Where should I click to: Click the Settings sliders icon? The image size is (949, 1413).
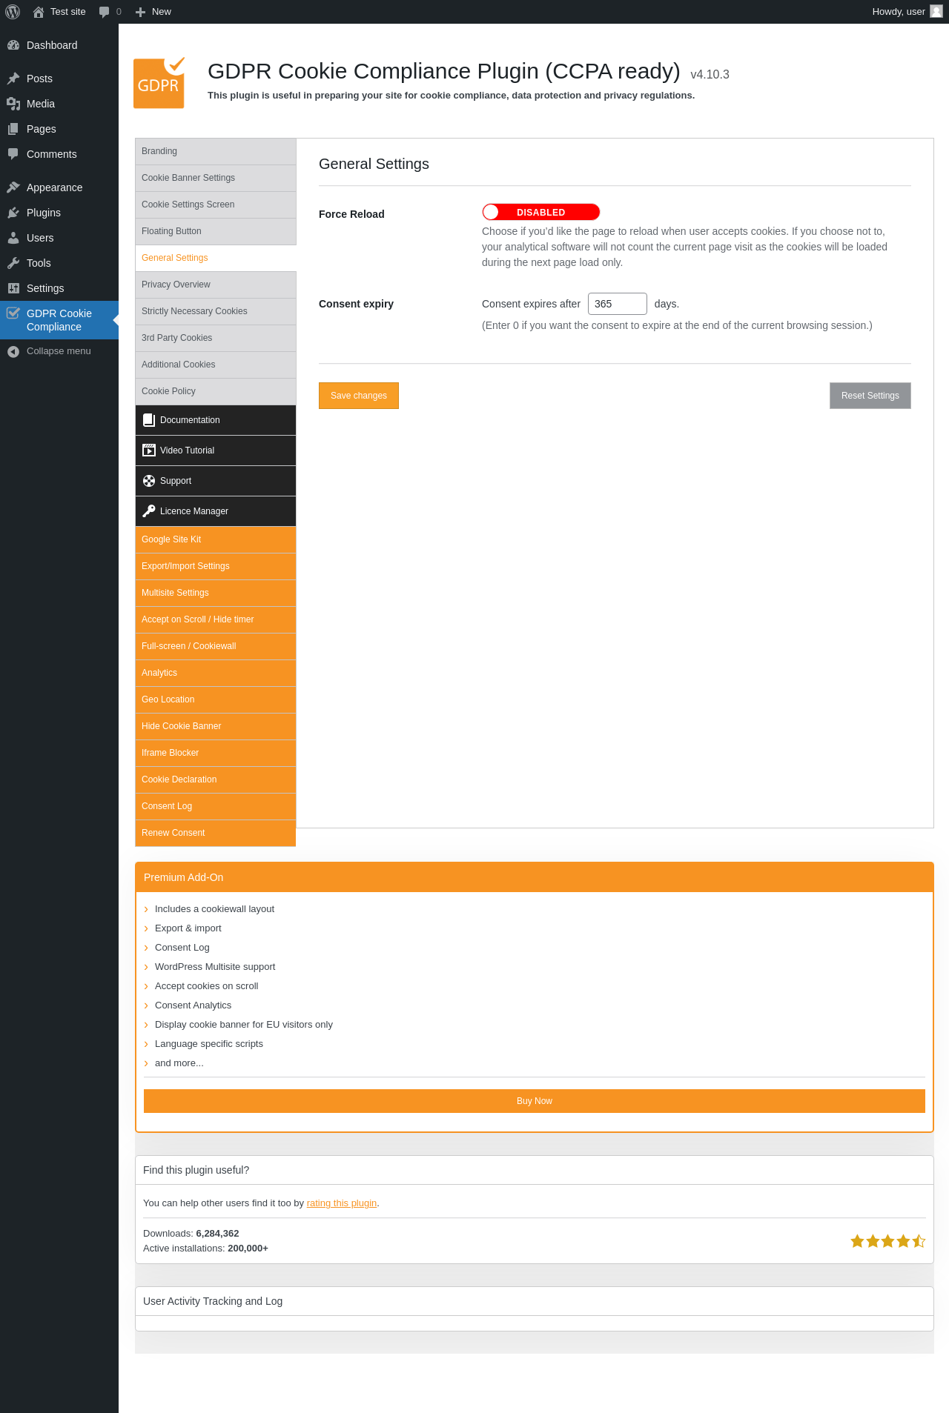(13, 288)
